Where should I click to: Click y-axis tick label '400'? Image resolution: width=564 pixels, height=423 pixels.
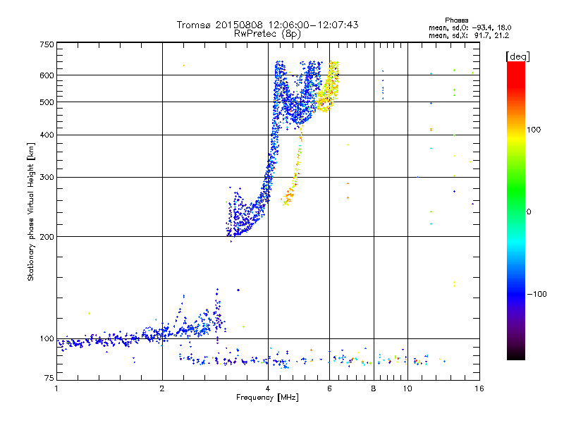(47, 135)
